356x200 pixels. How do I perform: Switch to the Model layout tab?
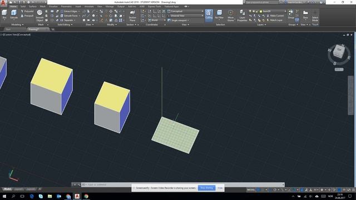click(7, 189)
